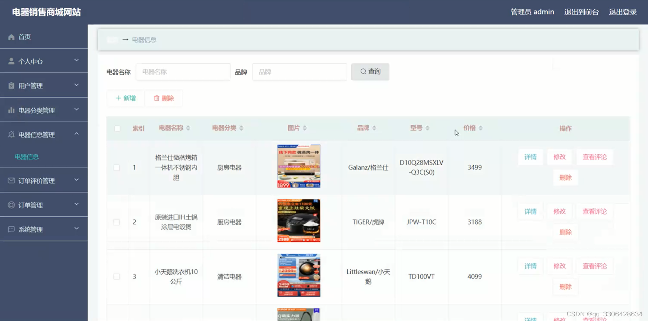Screen dimensions: 648x321
Task: Click the home icon beside 首页
Action: tap(12, 37)
